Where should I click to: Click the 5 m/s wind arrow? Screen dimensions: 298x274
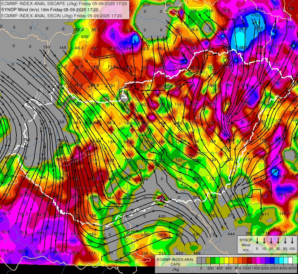coord(257,241)
